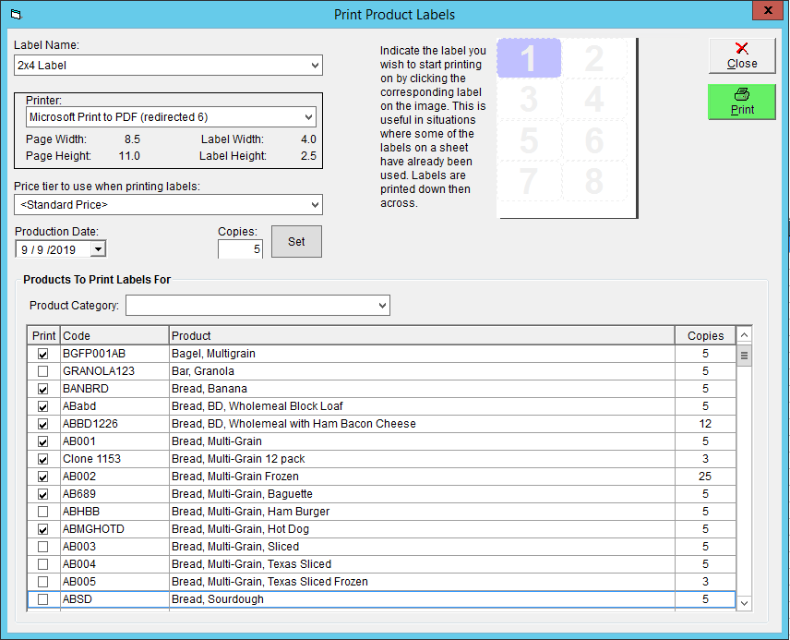Select label position 7 on the sheet
Screen dimensions: 790x640
pyautogui.click(x=529, y=182)
